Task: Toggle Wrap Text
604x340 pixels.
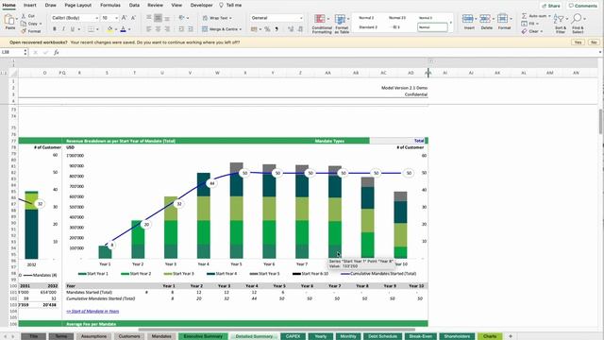Action: pyautogui.click(x=217, y=18)
